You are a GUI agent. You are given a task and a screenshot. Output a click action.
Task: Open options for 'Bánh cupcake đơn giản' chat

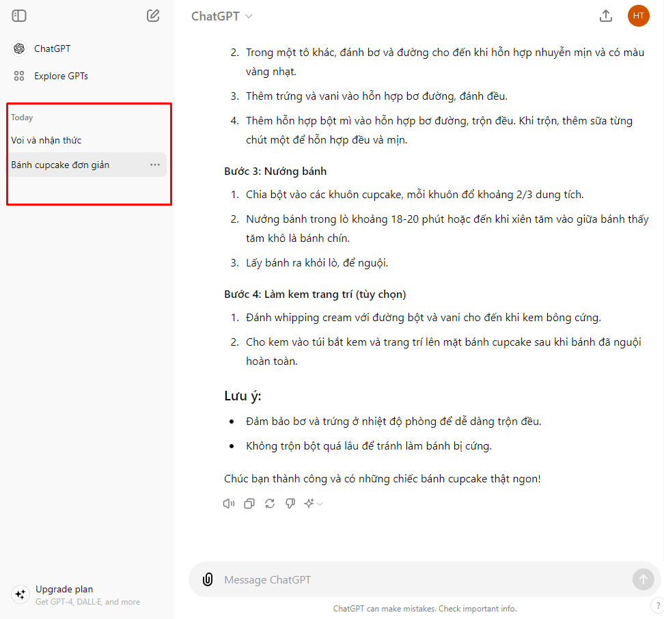(x=155, y=165)
